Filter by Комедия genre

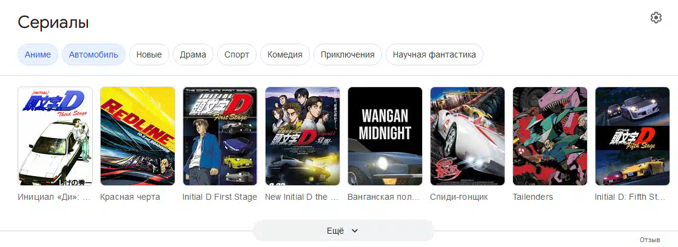pos(285,55)
